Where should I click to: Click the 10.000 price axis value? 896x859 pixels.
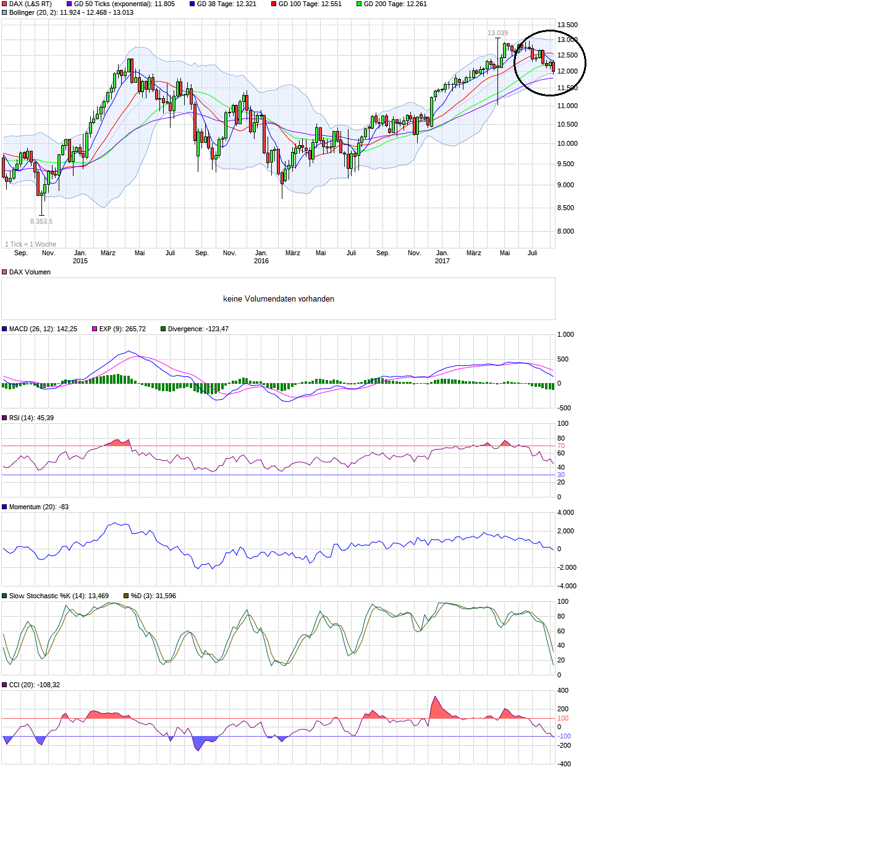click(567, 143)
